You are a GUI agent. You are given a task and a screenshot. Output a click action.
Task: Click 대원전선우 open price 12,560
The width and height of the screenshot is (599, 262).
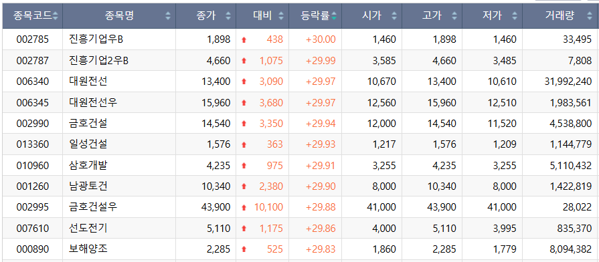tap(381, 102)
